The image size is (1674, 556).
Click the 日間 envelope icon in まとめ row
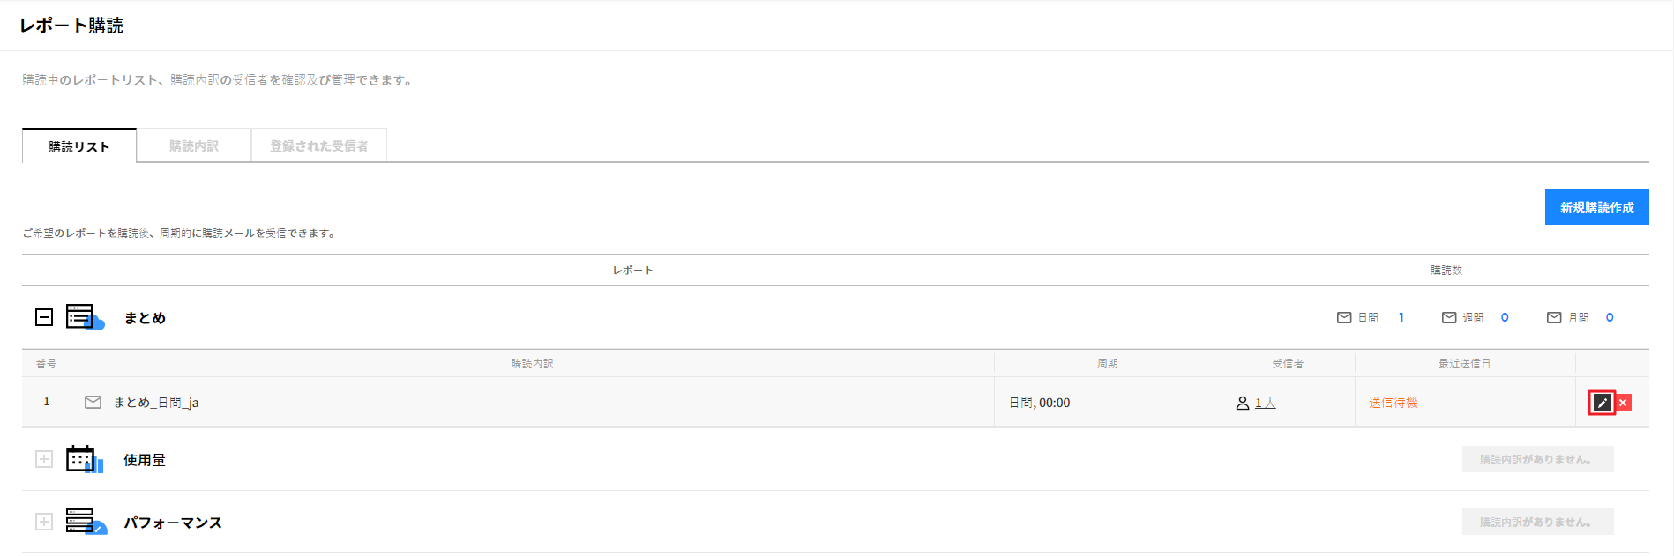(1344, 318)
